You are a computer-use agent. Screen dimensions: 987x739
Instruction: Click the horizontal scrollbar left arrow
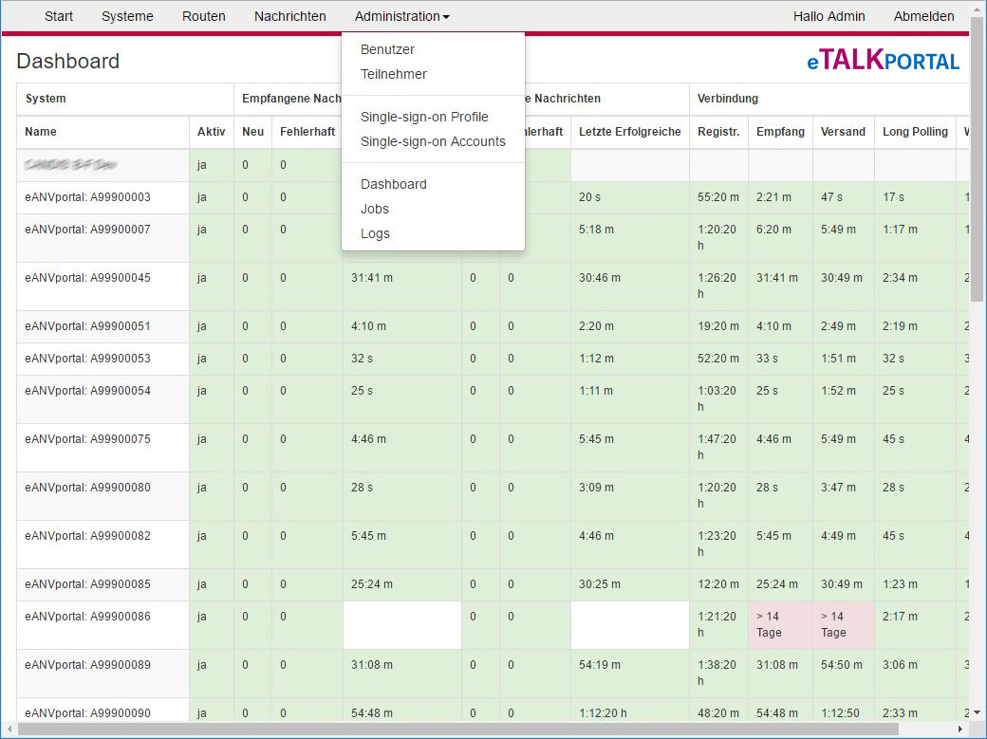(x=9, y=729)
